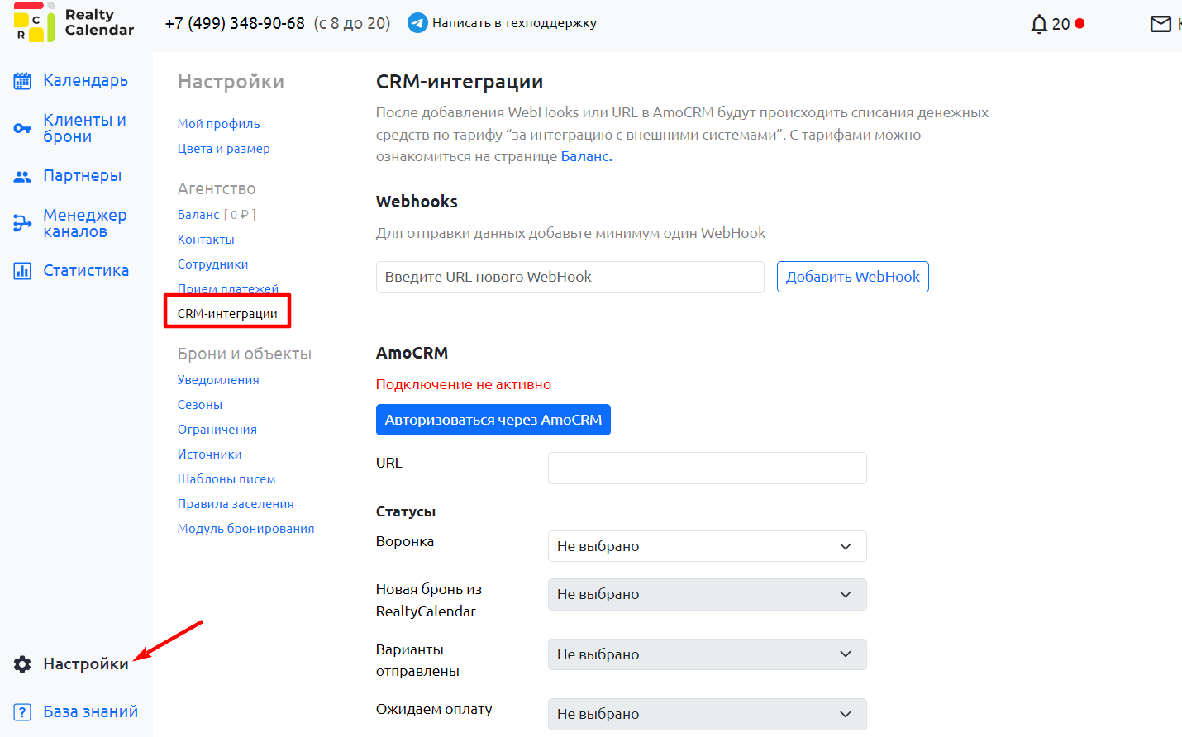Open Баланс settings page
Image resolution: width=1182 pixels, height=737 pixels.
pos(198,215)
